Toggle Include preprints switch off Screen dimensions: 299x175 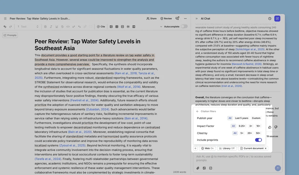tap(258, 140)
